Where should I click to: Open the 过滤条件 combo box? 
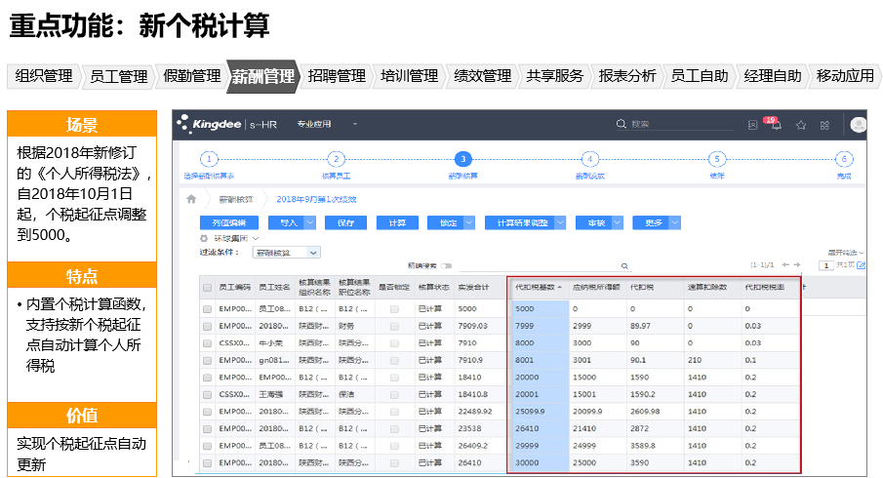[287, 253]
